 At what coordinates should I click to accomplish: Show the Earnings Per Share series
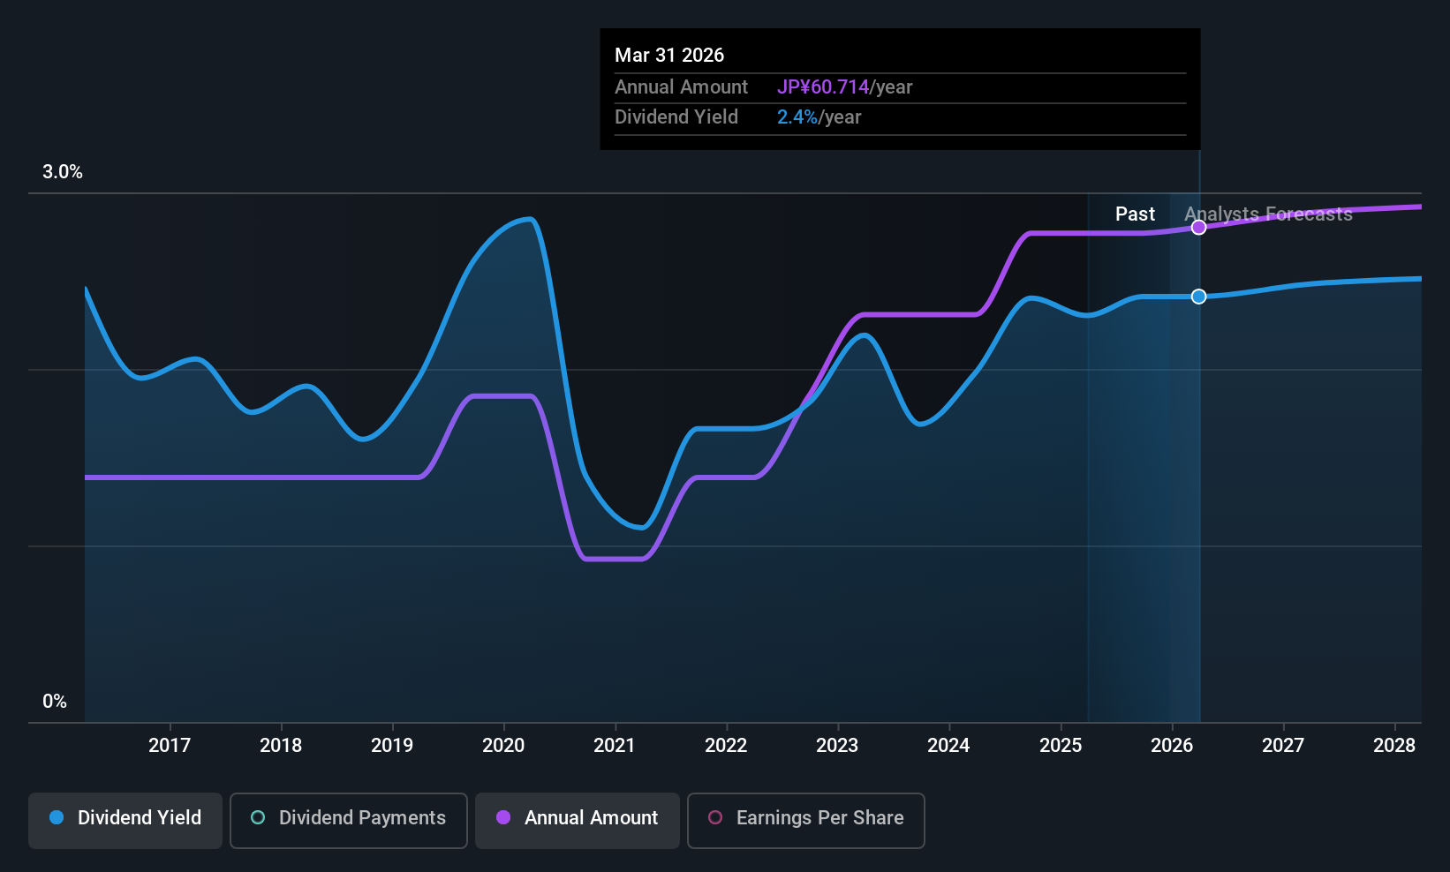tap(806, 820)
